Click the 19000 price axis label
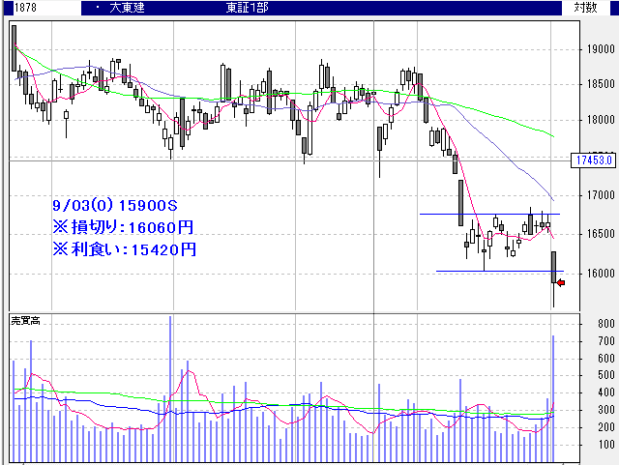Screen dimensions: 619x465 598,49
